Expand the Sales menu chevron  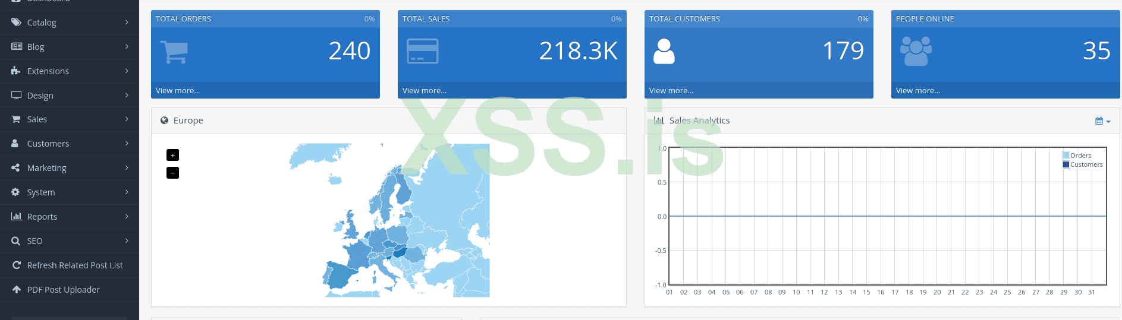tap(127, 119)
